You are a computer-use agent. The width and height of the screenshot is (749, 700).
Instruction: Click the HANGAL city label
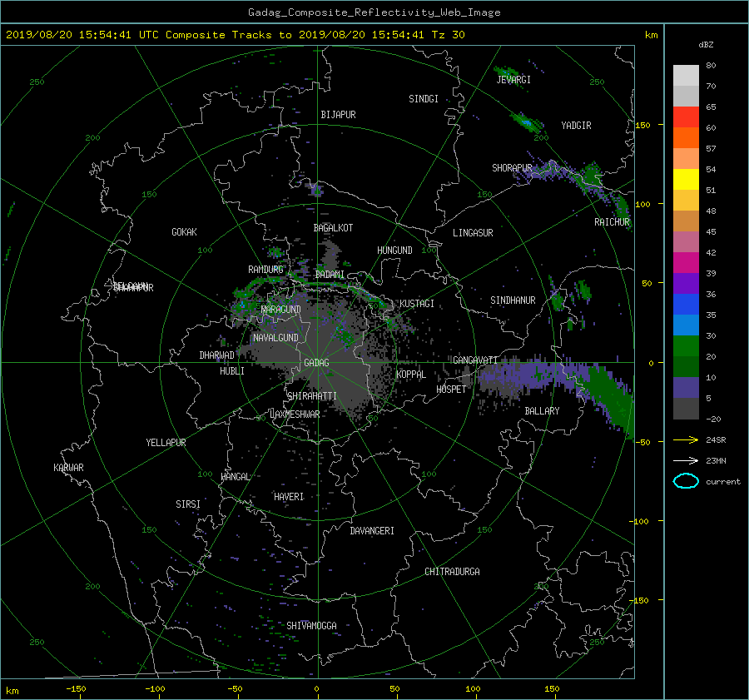[x=235, y=477]
